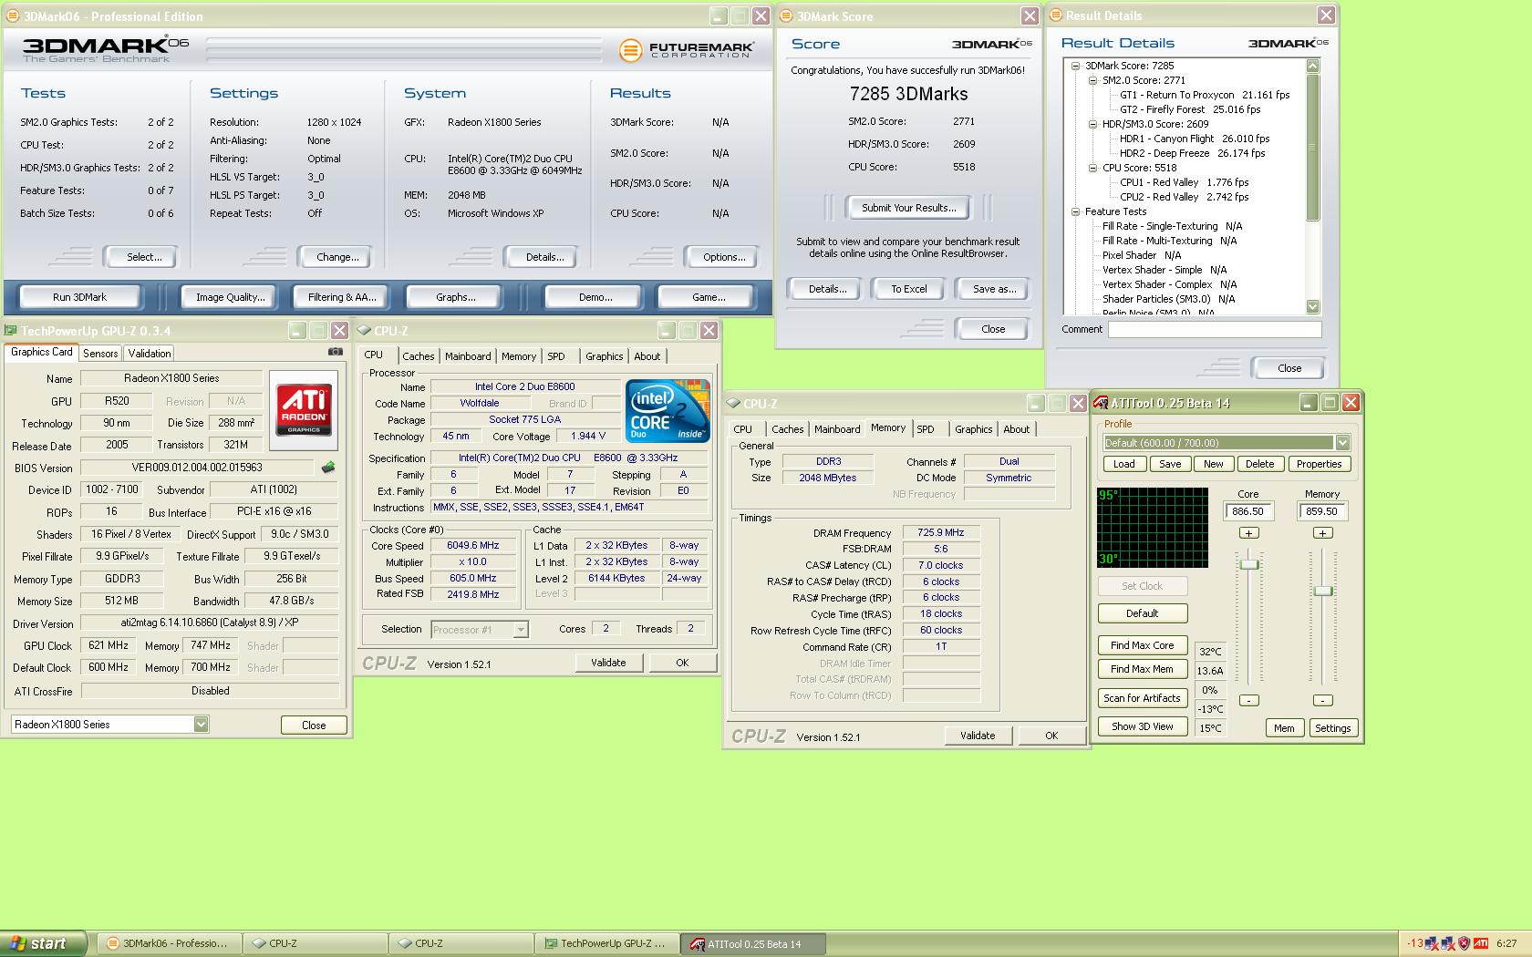Image resolution: width=1532 pixels, height=957 pixels.
Task: Open About tab in left CPU-Z window
Action: click(x=647, y=356)
